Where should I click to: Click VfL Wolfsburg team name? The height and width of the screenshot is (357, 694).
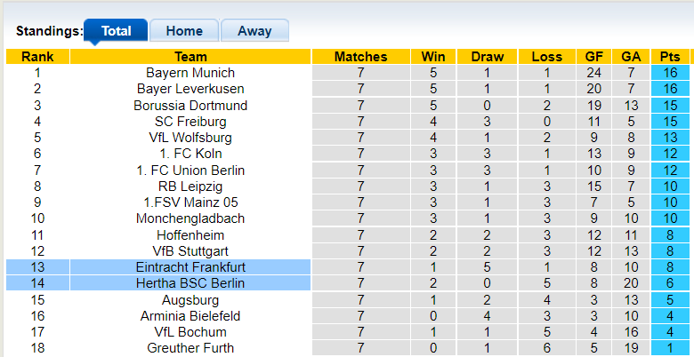[x=190, y=138]
